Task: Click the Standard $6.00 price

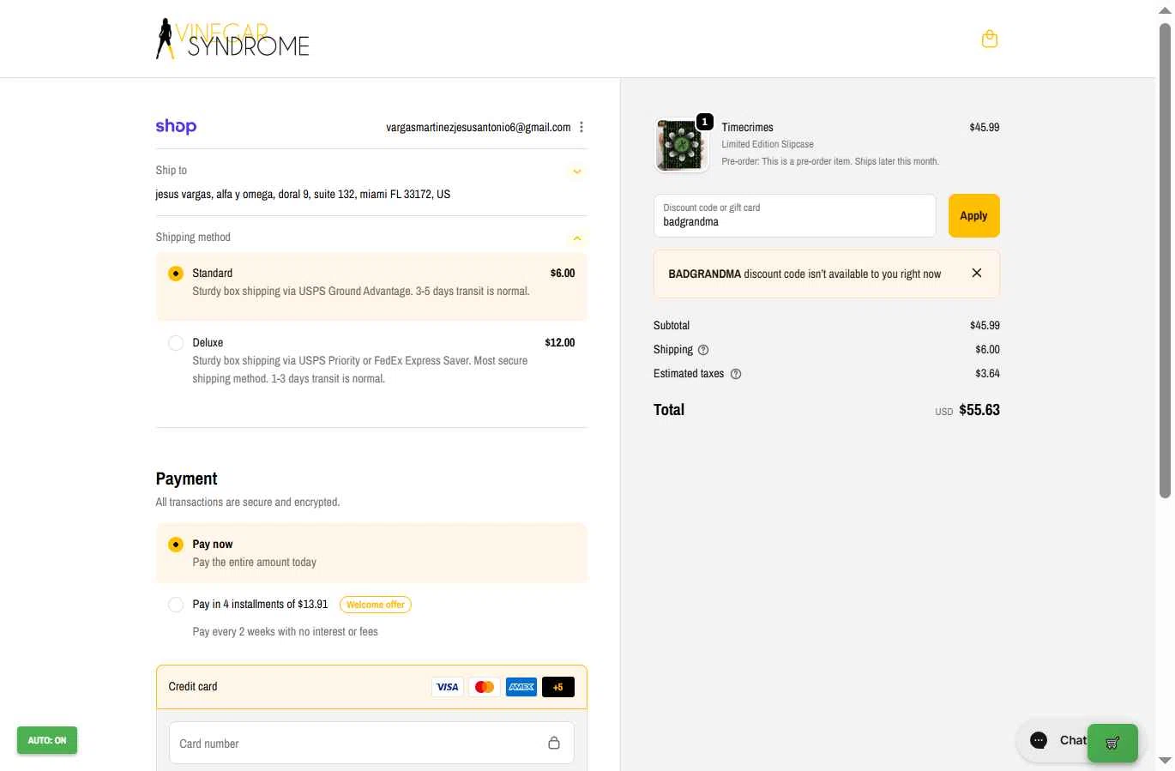Action: coord(563,273)
